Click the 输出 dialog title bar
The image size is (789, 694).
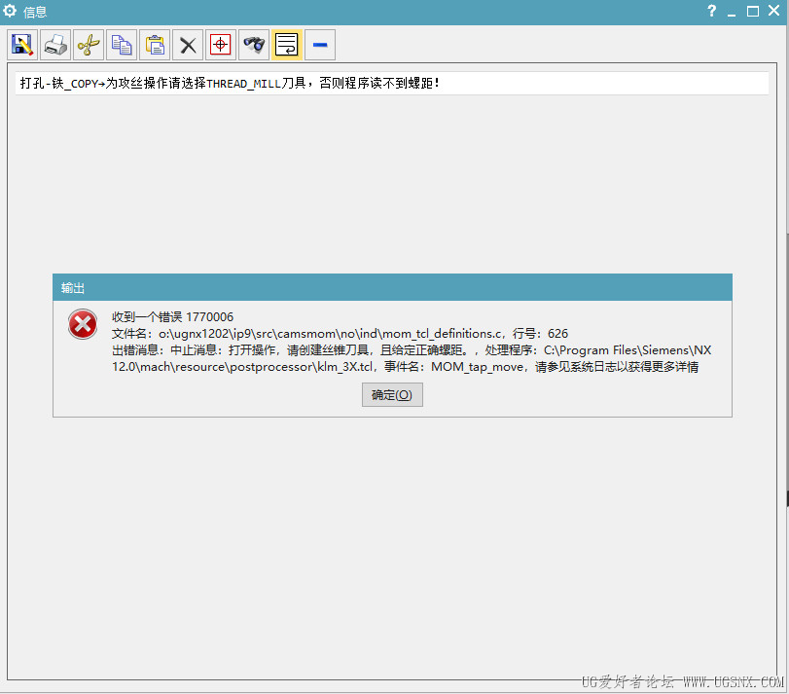pyautogui.click(x=392, y=287)
